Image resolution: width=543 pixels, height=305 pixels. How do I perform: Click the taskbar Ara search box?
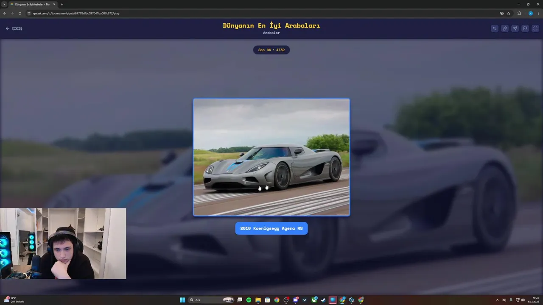pyautogui.click(x=212, y=300)
